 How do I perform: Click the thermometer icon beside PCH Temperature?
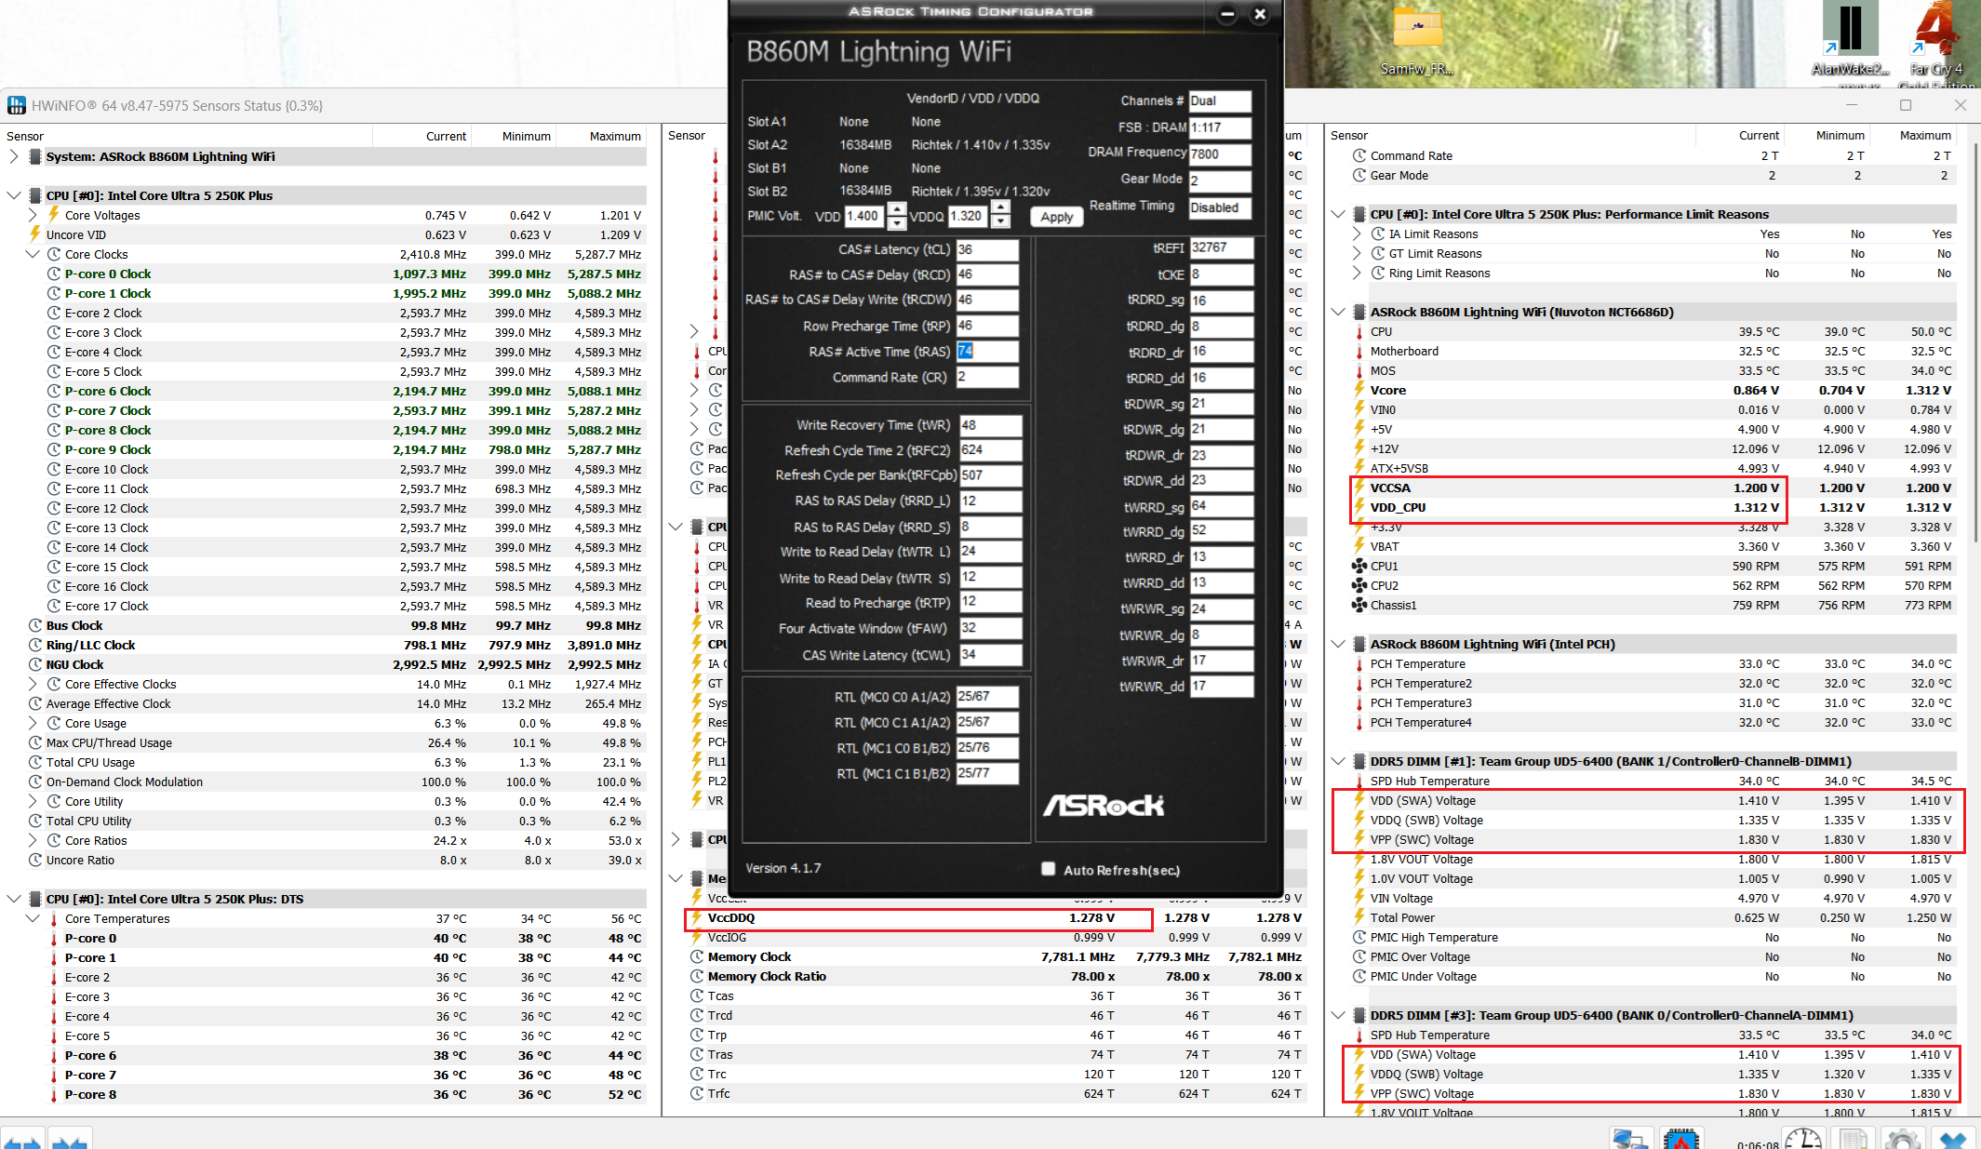(1359, 663)
